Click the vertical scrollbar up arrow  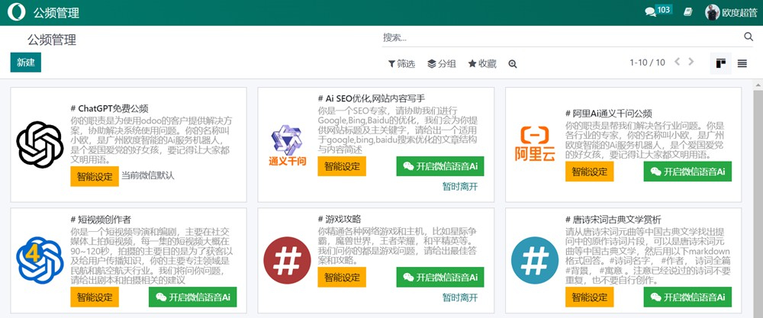tap(758, 85)
